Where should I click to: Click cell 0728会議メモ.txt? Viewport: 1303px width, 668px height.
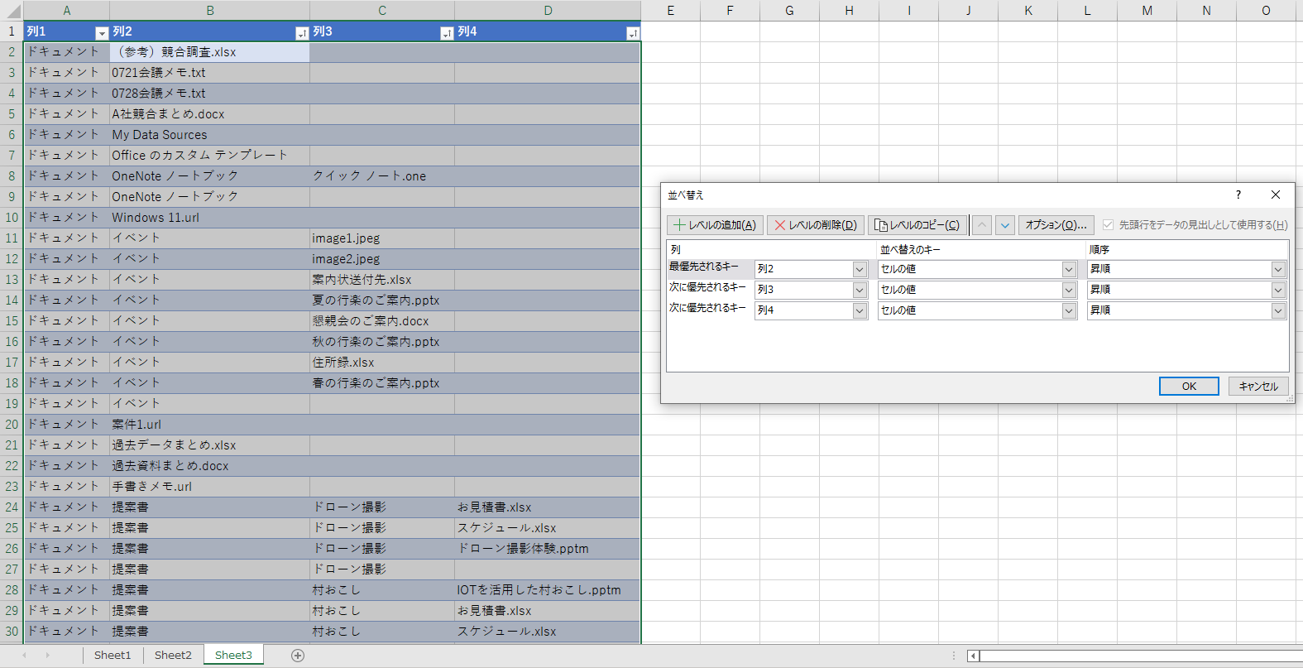209,94
